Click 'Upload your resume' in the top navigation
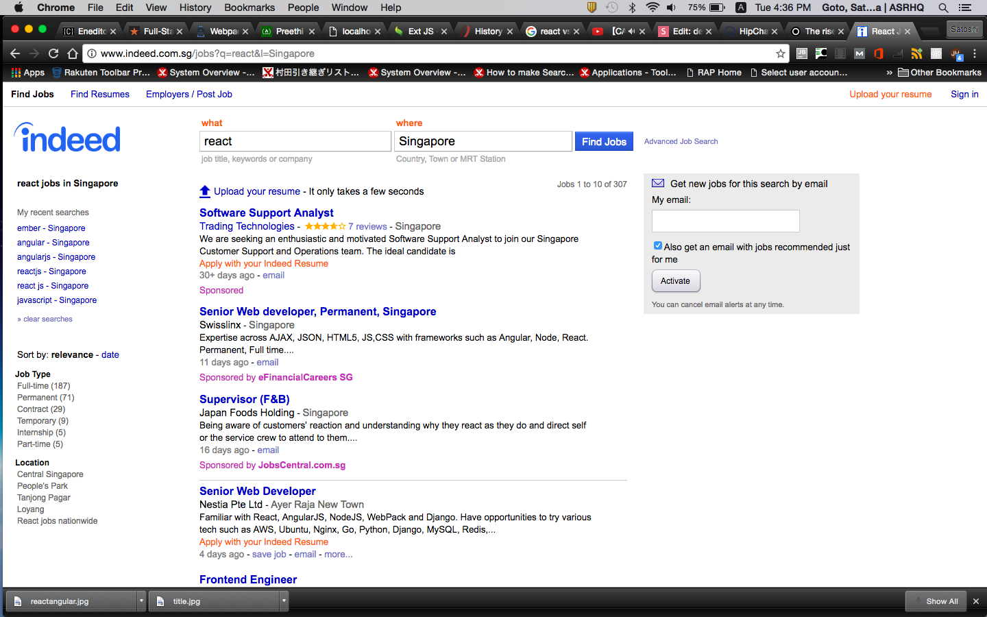The image size is (987, 617). click(890, 94)
